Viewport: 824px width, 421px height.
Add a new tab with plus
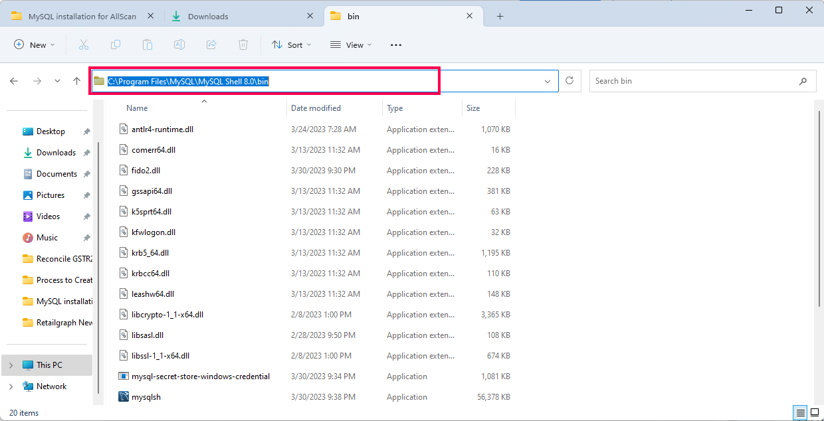coord(500,17)
